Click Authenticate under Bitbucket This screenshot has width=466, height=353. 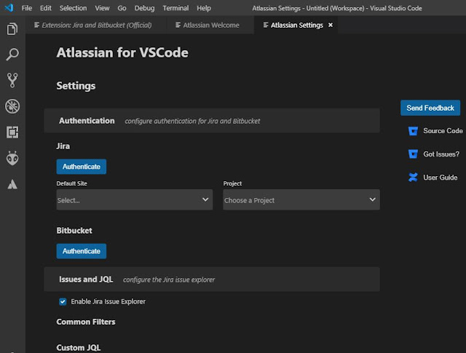[x=82, y=251]
